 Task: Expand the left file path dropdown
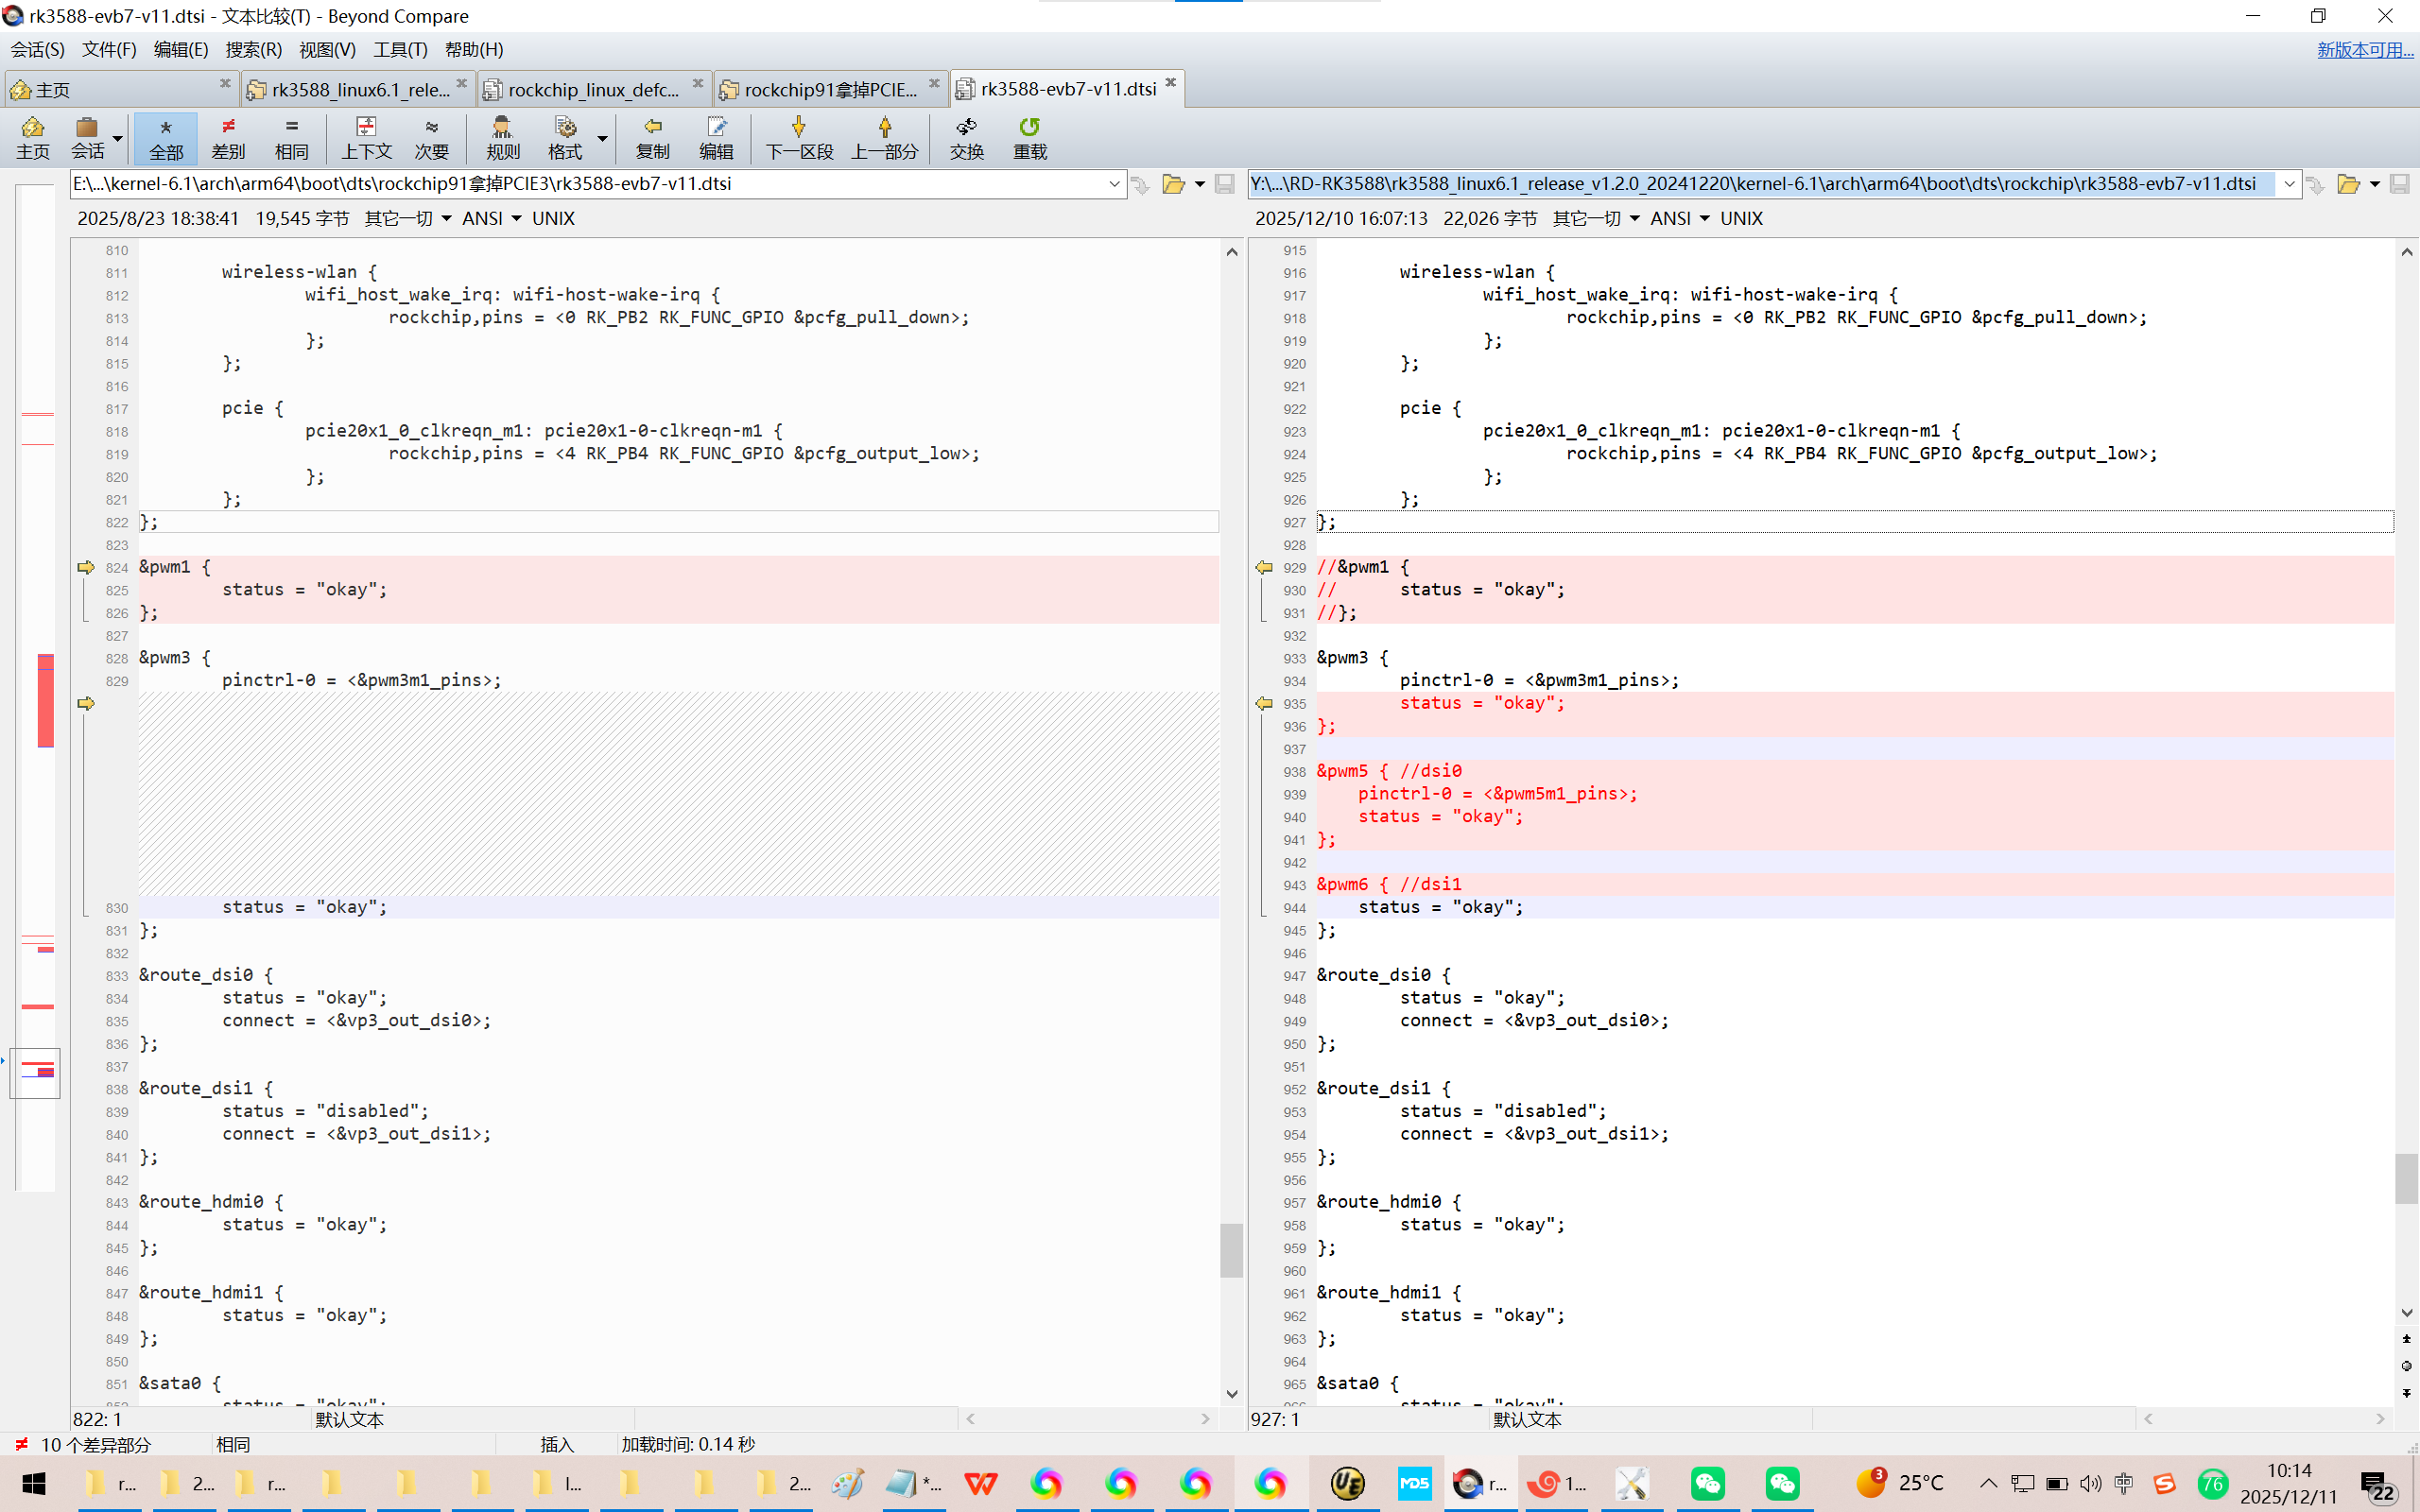click(x=1114, y=184)
